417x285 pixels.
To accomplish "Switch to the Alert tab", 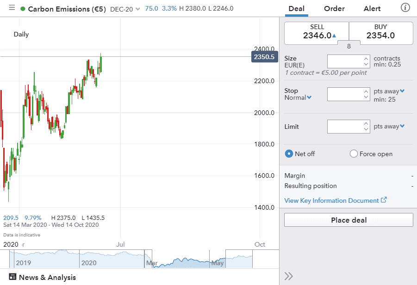I will (x=372, y=9).
